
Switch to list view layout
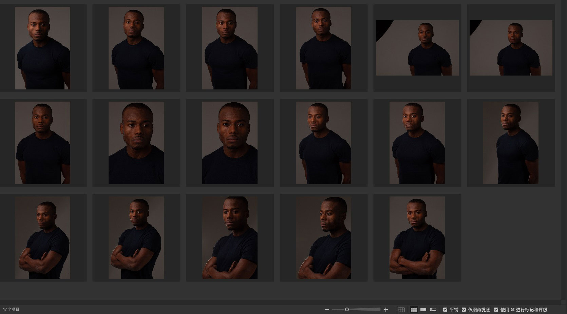[x=433, y=310]
